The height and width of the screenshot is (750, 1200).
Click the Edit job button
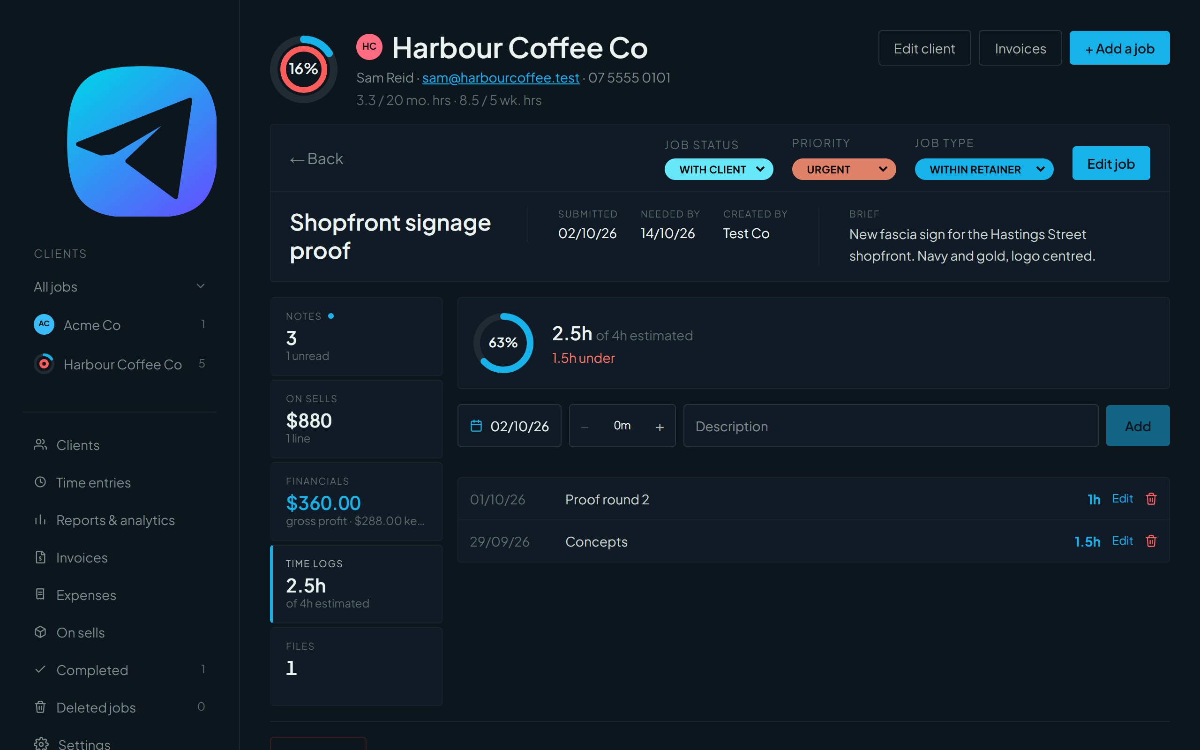pos(1111,163)
